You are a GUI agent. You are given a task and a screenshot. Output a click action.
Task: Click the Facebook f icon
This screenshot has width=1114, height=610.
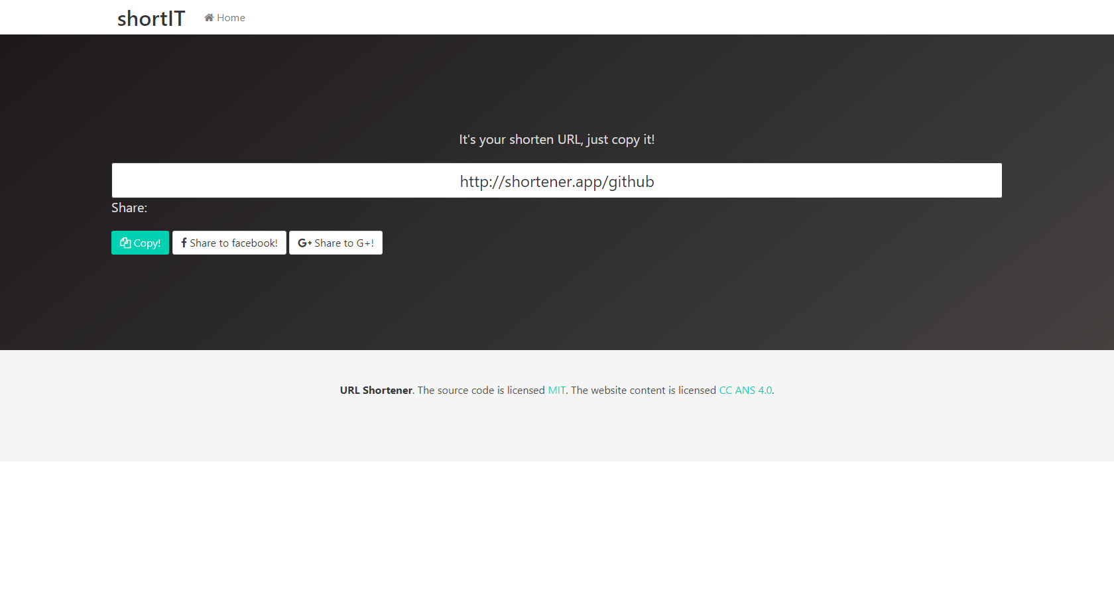point(184,243)
